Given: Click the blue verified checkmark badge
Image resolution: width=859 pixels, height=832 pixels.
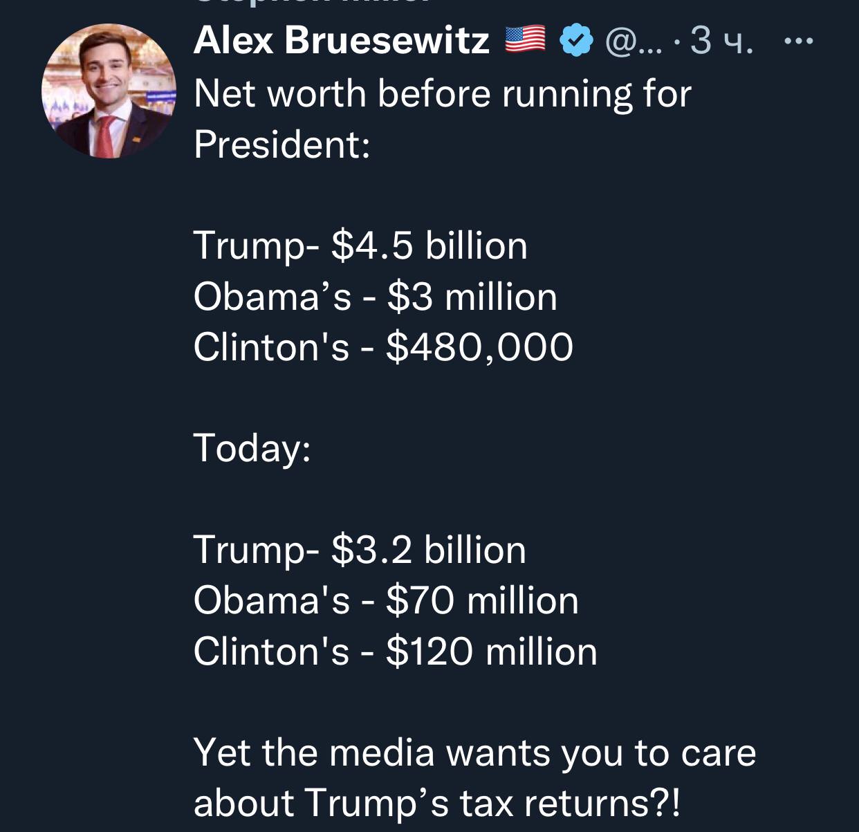Looking at the screenshot, I should [x=576, y=40].
